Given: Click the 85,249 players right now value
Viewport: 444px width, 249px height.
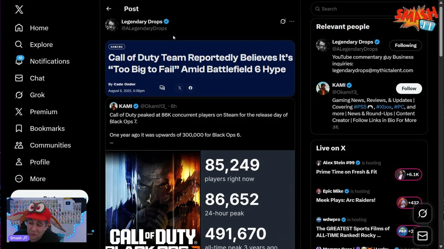Looking at the screenshot, I should (232, 165).
